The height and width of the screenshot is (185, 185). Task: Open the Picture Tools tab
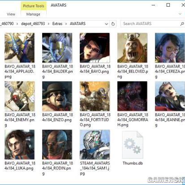pos(34,6)
